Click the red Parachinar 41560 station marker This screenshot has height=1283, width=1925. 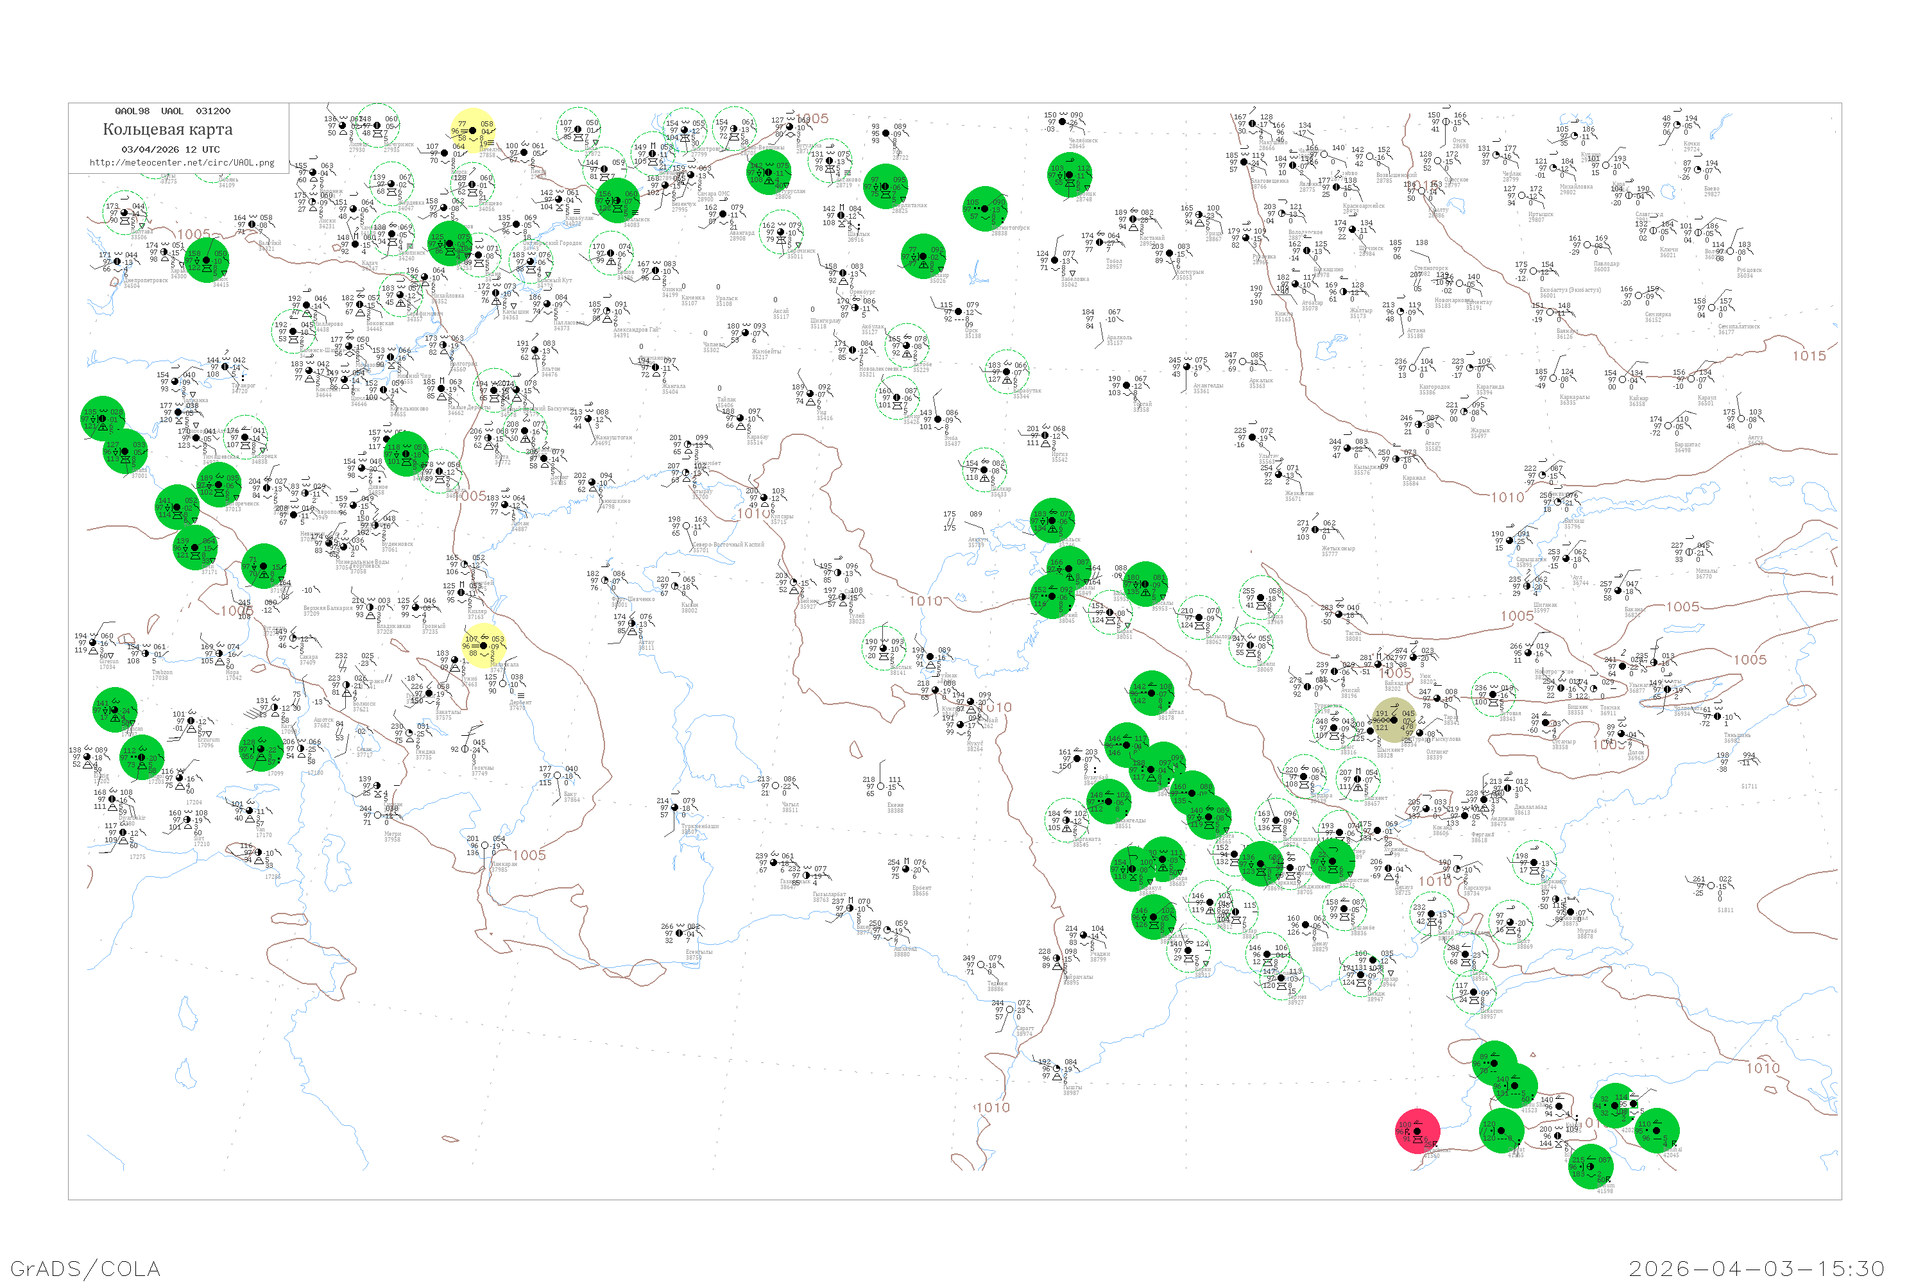pyautogui.click(x=1417, y=1131)
